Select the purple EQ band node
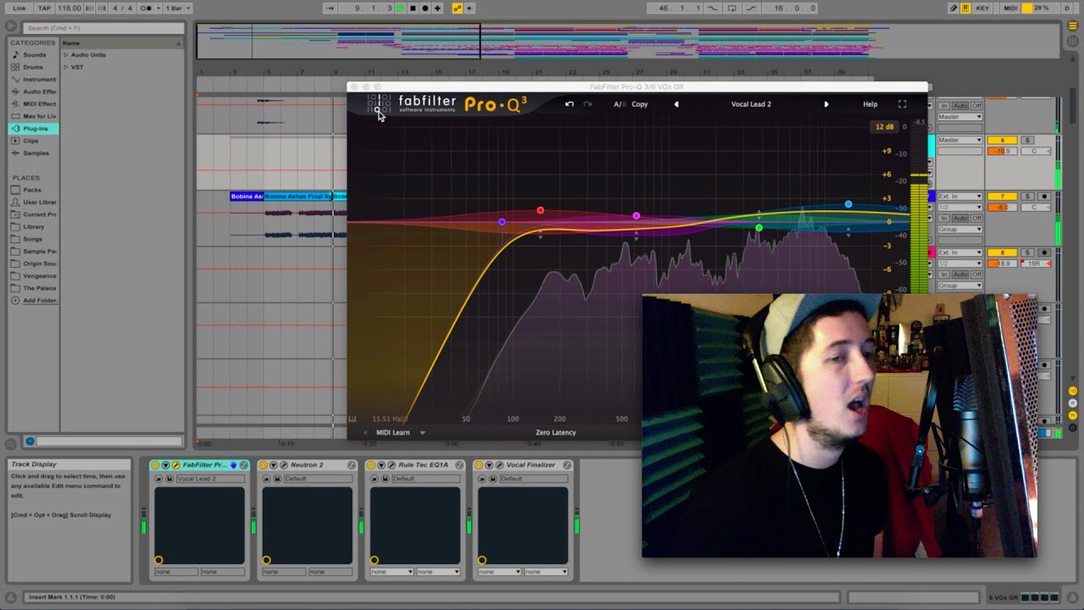The width and height of the screenshot is (1084, 610). point(502,222)
